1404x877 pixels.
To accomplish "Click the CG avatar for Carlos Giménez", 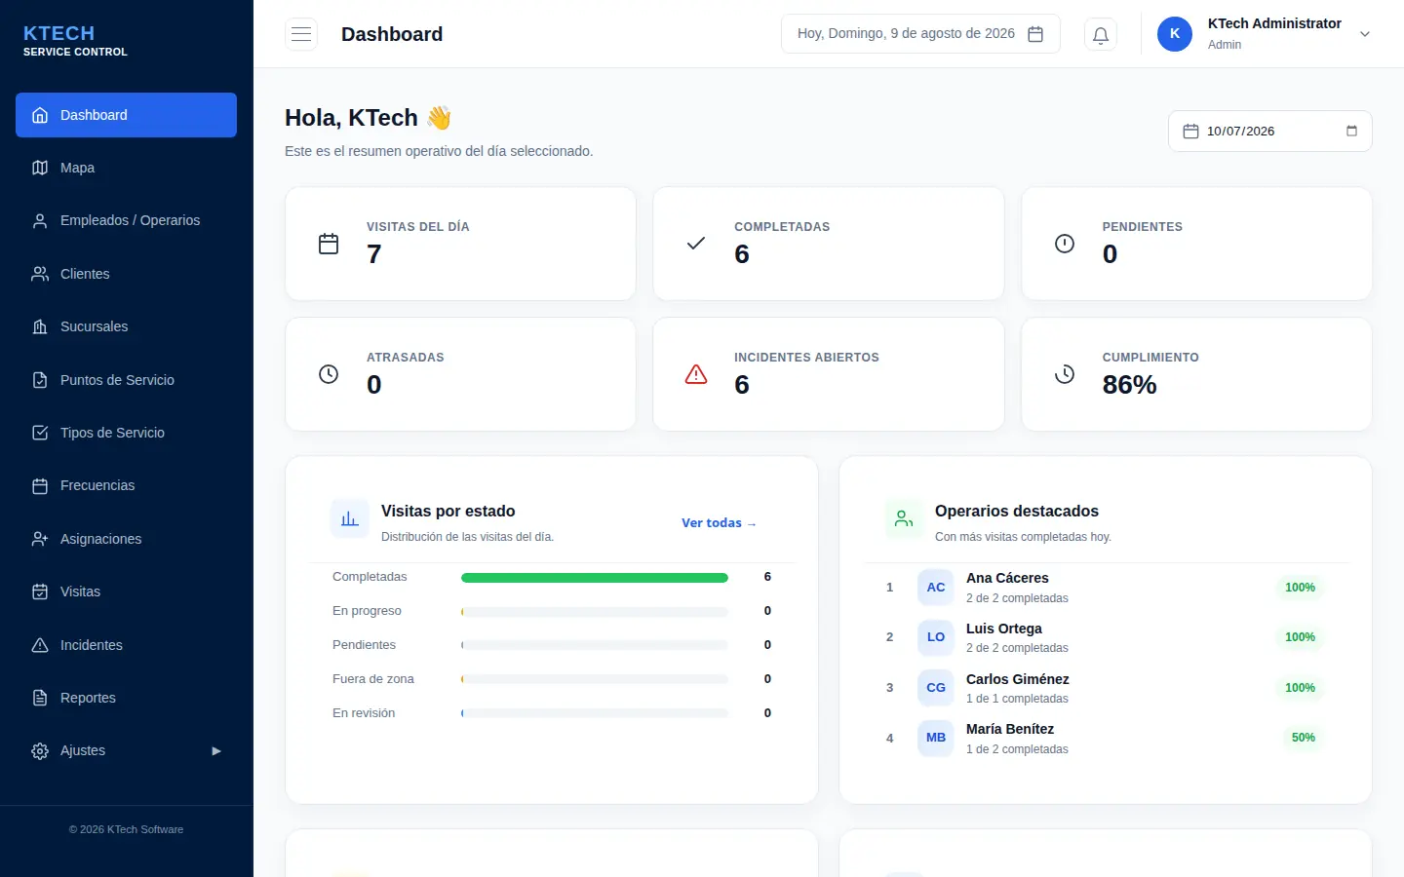I will click(x=936, y=688).
